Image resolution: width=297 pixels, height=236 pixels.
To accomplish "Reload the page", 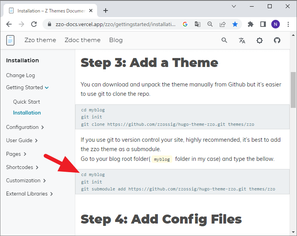I will pos(34,24).
